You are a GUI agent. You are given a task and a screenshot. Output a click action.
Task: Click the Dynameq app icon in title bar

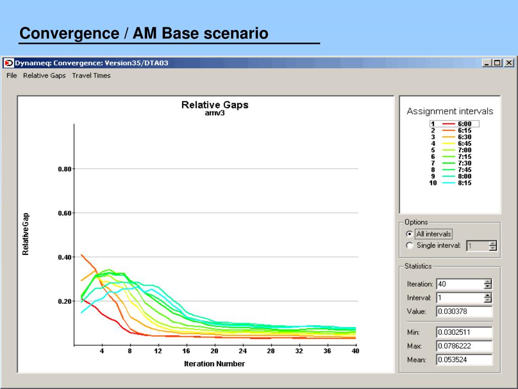pos(9,63)
